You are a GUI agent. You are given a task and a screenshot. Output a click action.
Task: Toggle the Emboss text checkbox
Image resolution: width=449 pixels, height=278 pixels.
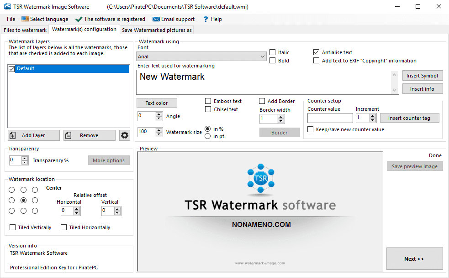[x=208, y=101]
